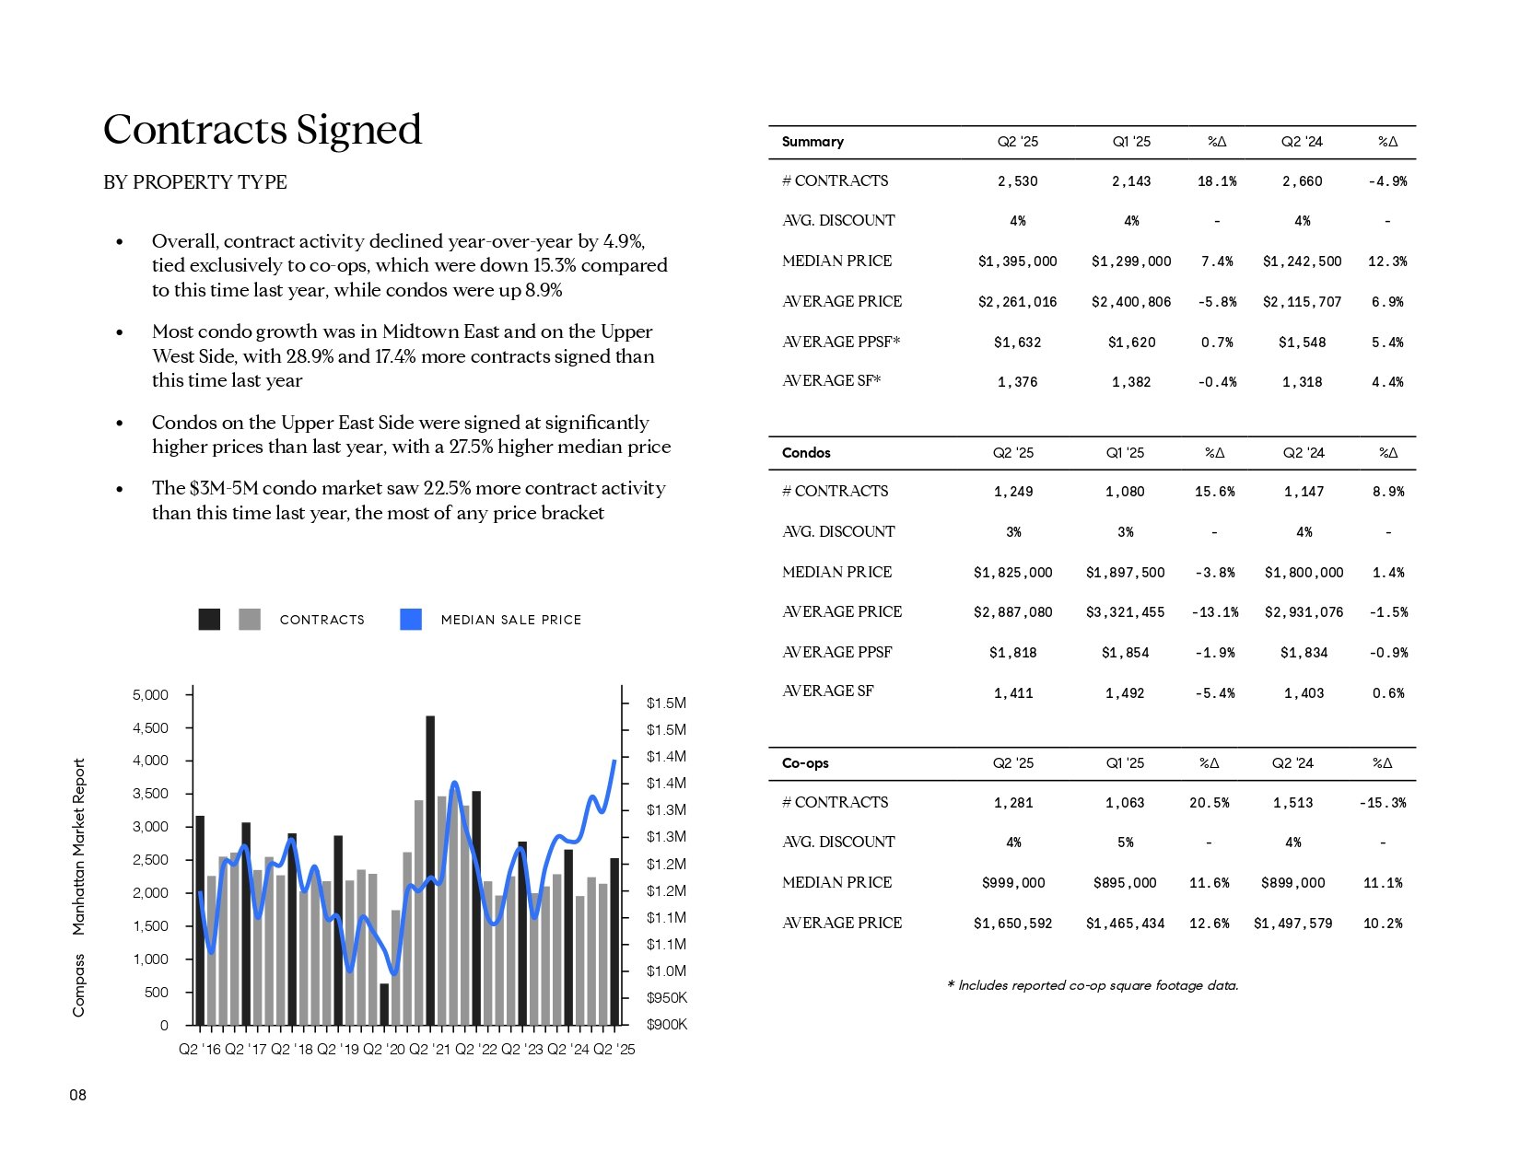
Task: Select Summary median price $1,242,500
Action: coord(1303,262)
